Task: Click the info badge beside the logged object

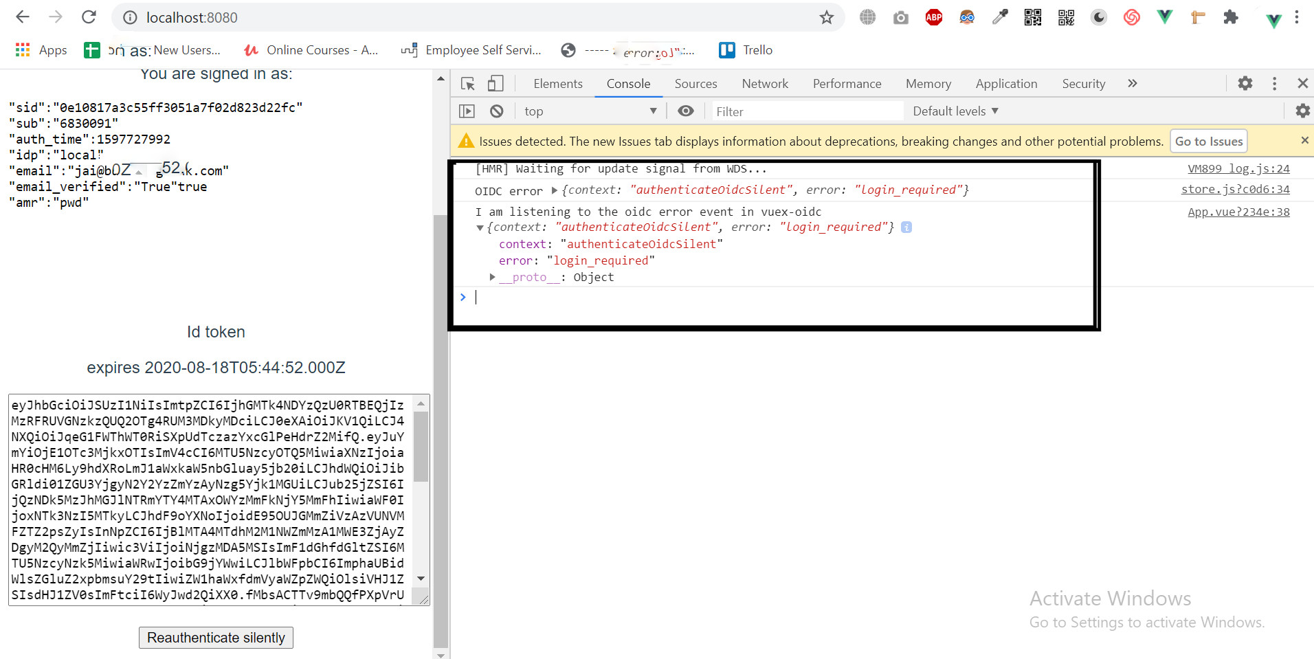Action: 906,227
